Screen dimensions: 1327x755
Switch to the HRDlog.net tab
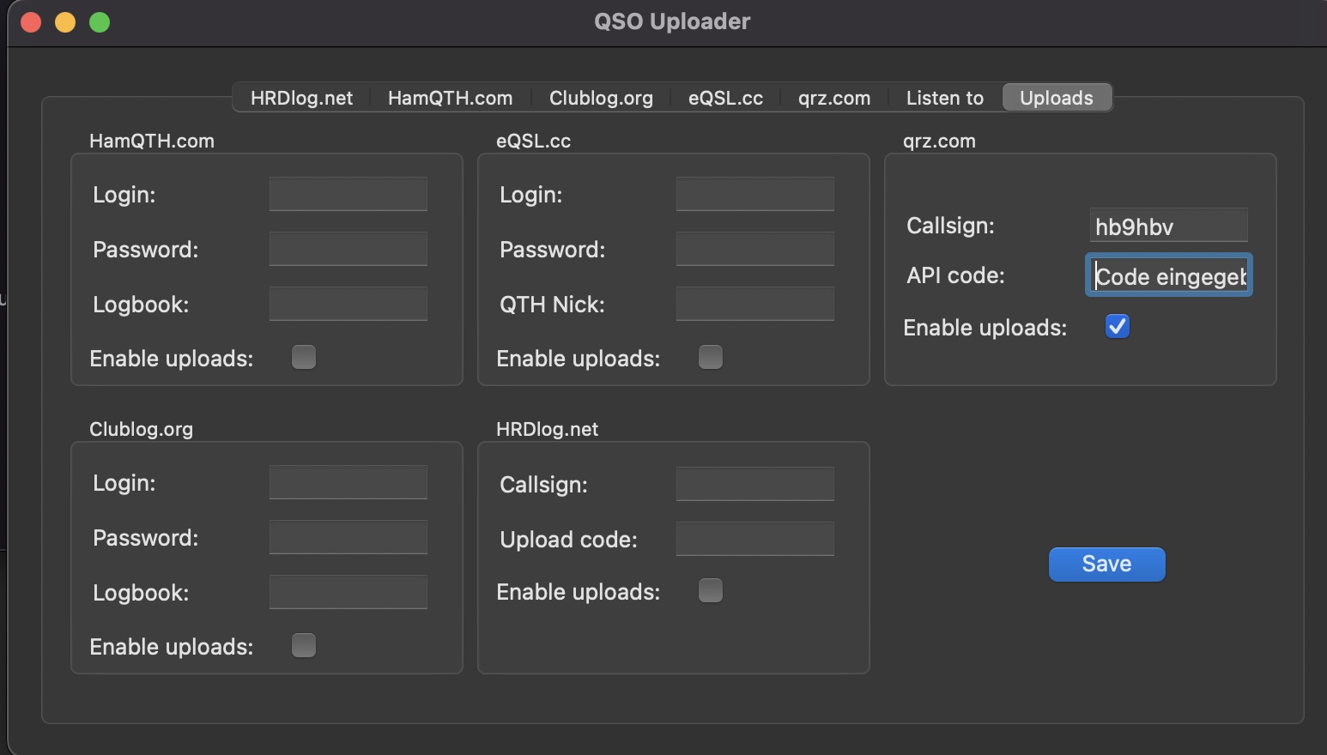click(x=301, y=98)
